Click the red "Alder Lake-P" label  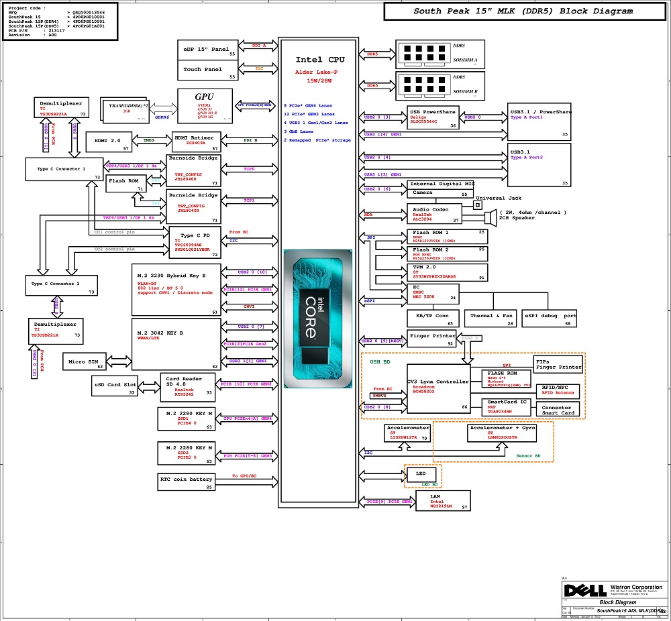click(316, 72)
